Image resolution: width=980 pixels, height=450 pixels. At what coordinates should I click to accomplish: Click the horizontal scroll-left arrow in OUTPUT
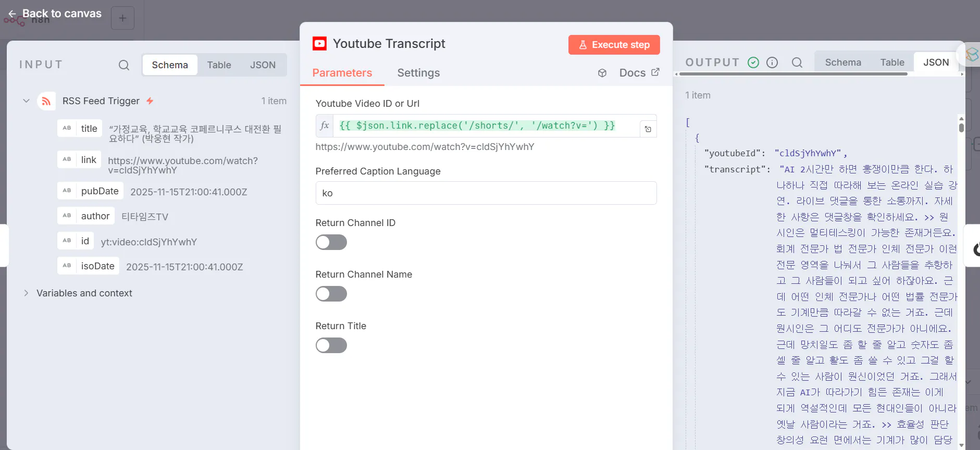[677, 74]
